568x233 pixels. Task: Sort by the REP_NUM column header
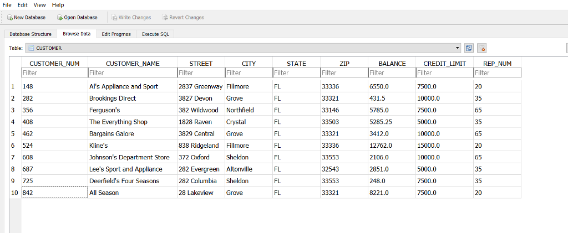point(498,64)
